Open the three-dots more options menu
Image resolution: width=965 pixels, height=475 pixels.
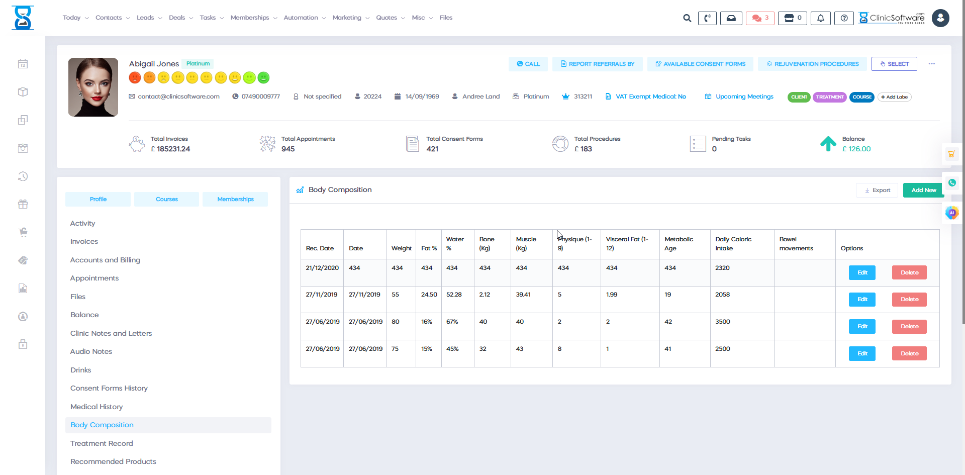[x=932, y=64]
